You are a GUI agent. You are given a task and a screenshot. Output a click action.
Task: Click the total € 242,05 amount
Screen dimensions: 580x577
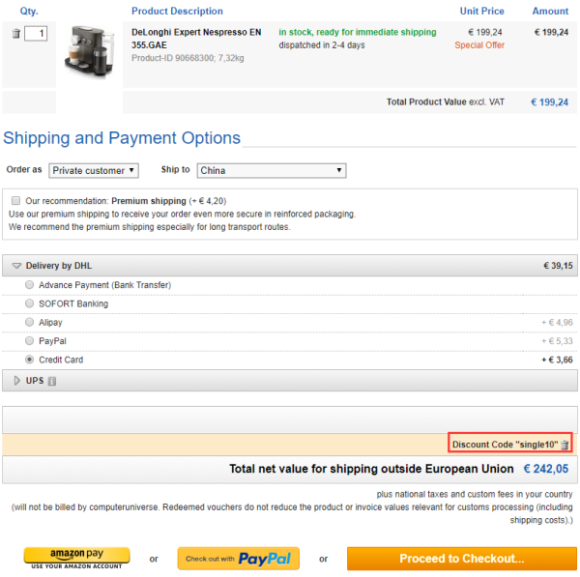pos(546,469)
